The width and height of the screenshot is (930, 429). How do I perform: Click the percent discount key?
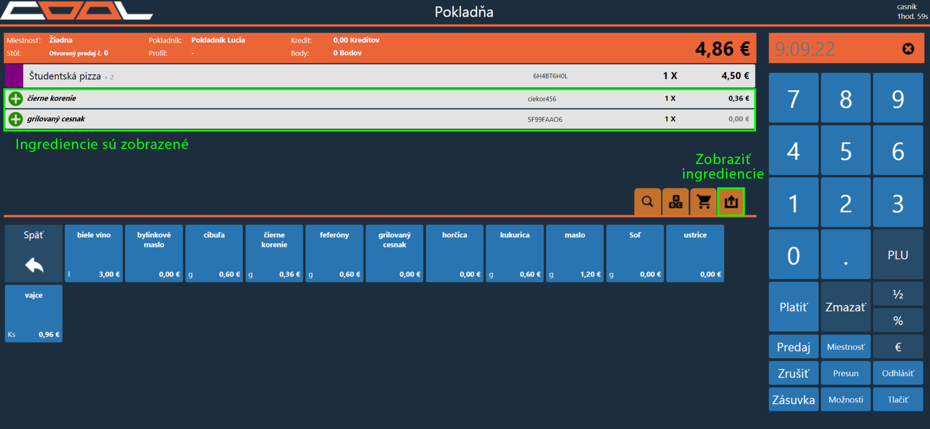click(897, 321)
